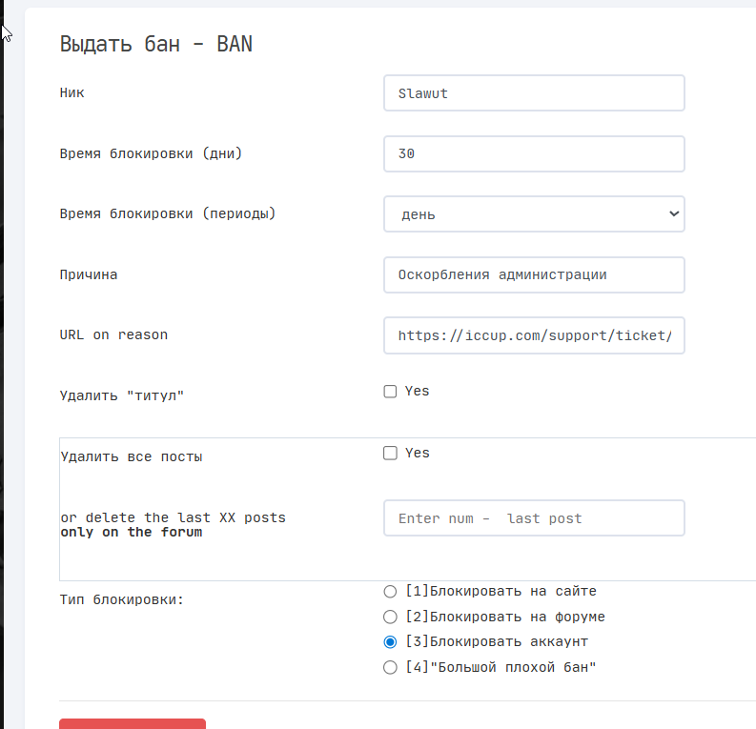The image size is (756, 729).
Task: Focus the URL on reason input
Action: [534, 335]
